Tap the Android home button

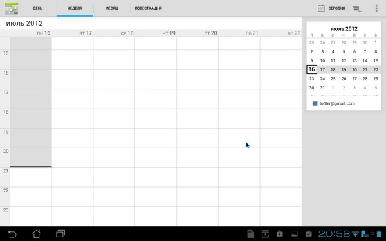[37, 234]
